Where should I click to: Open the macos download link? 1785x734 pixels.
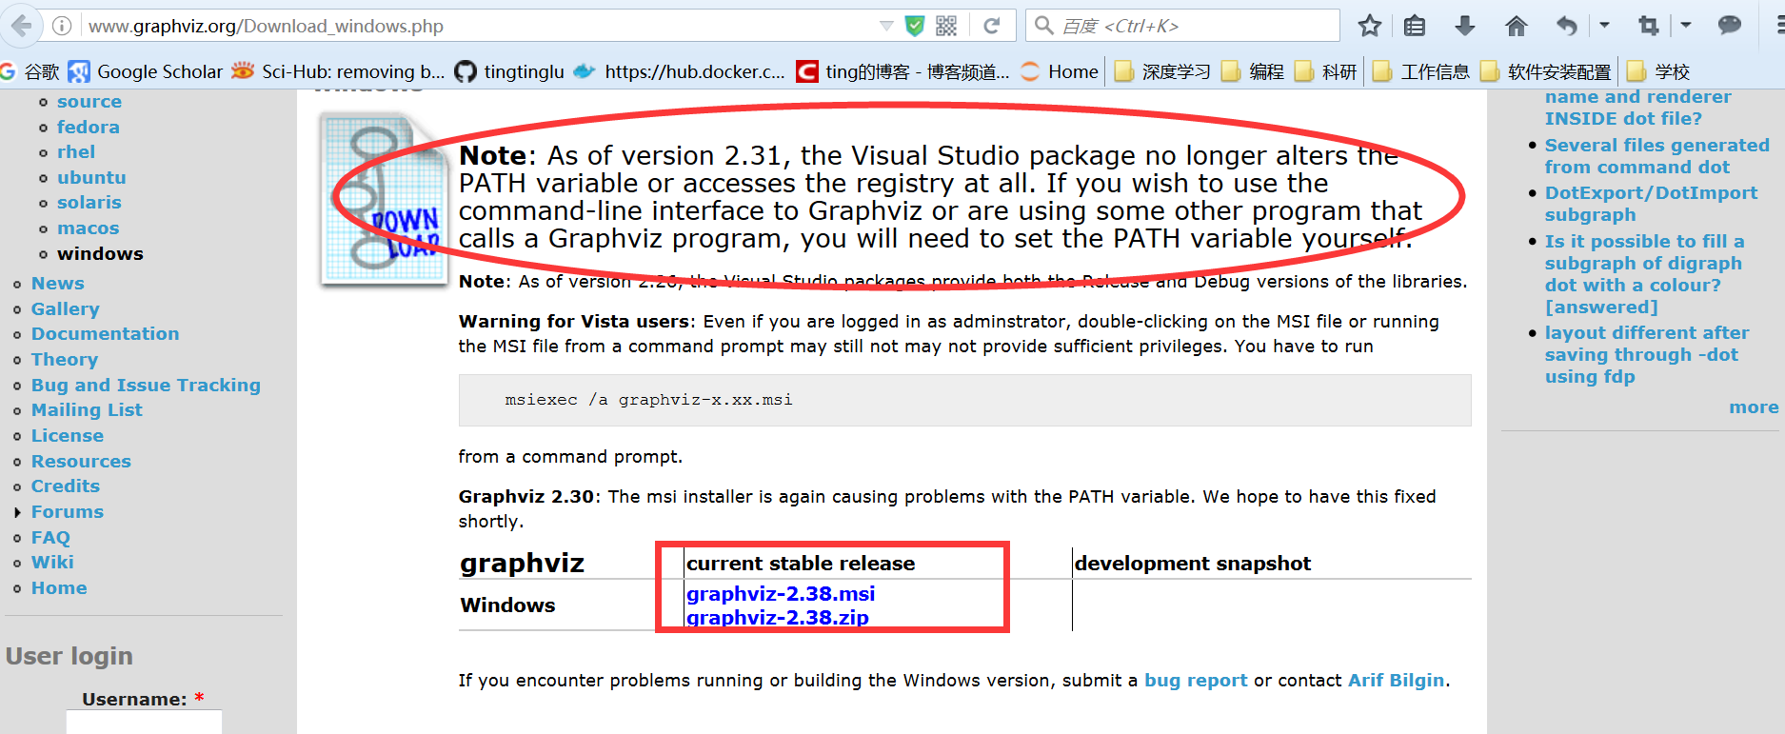pyautogui.click(x=89, y=228)
